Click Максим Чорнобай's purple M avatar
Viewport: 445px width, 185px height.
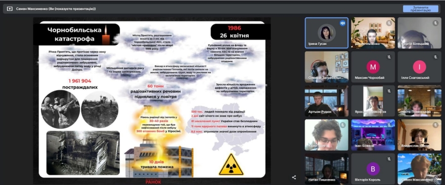pyautogui.click(x=373, y=67)
